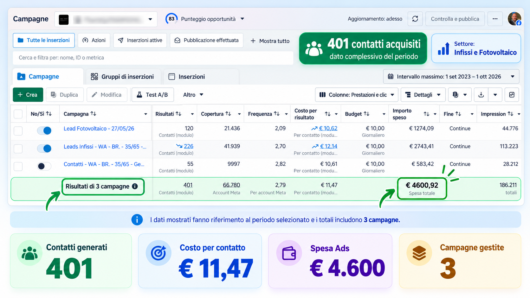This screenshot has width=530, height=298.
Task: Click the search and filter input field
Action: (x=153, y=58)
